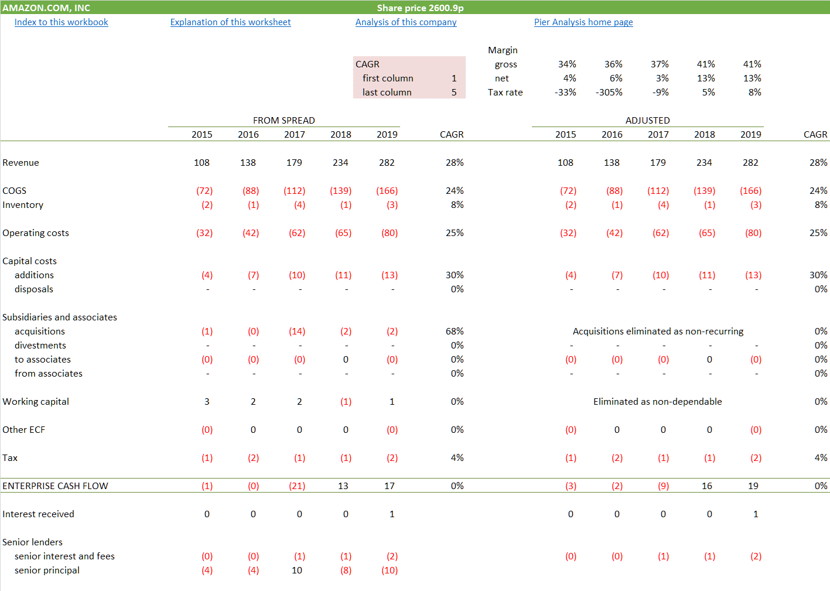Select gross margin value 37%

(660, 64)
